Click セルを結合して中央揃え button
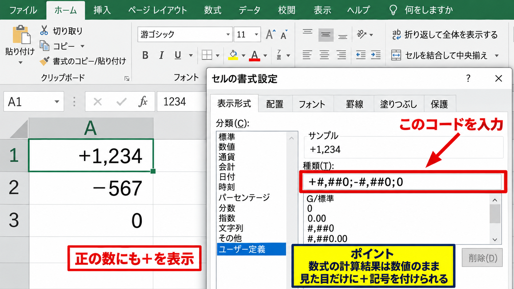Image resolution: width=514 pixels, height=289 pixels. [440, 55]
